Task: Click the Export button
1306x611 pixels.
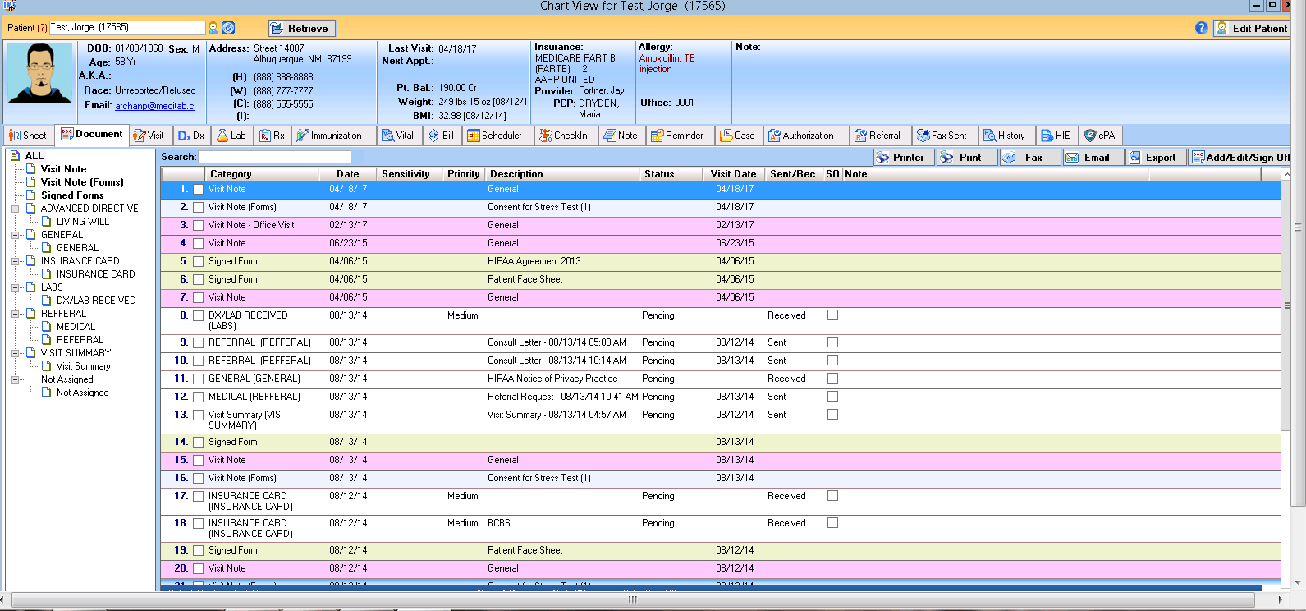Action: pos(1157,157)
